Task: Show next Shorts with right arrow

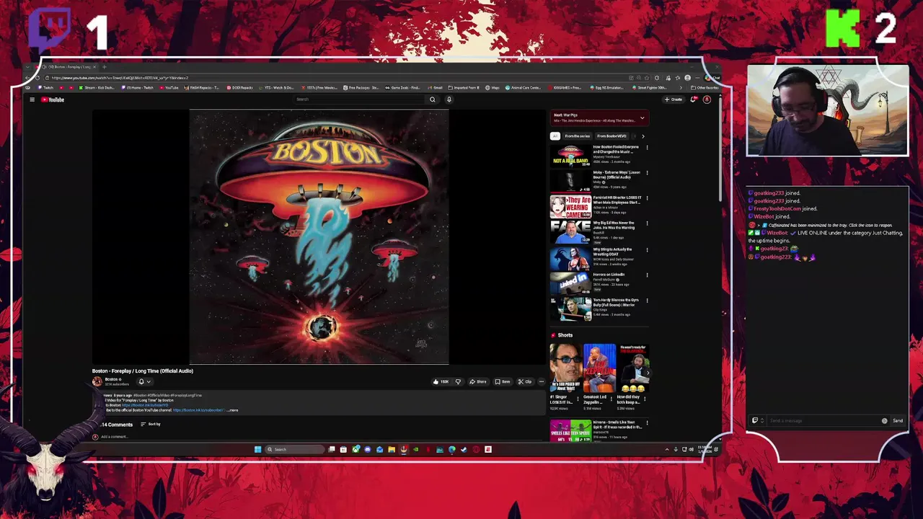Action: pos(647,373)
